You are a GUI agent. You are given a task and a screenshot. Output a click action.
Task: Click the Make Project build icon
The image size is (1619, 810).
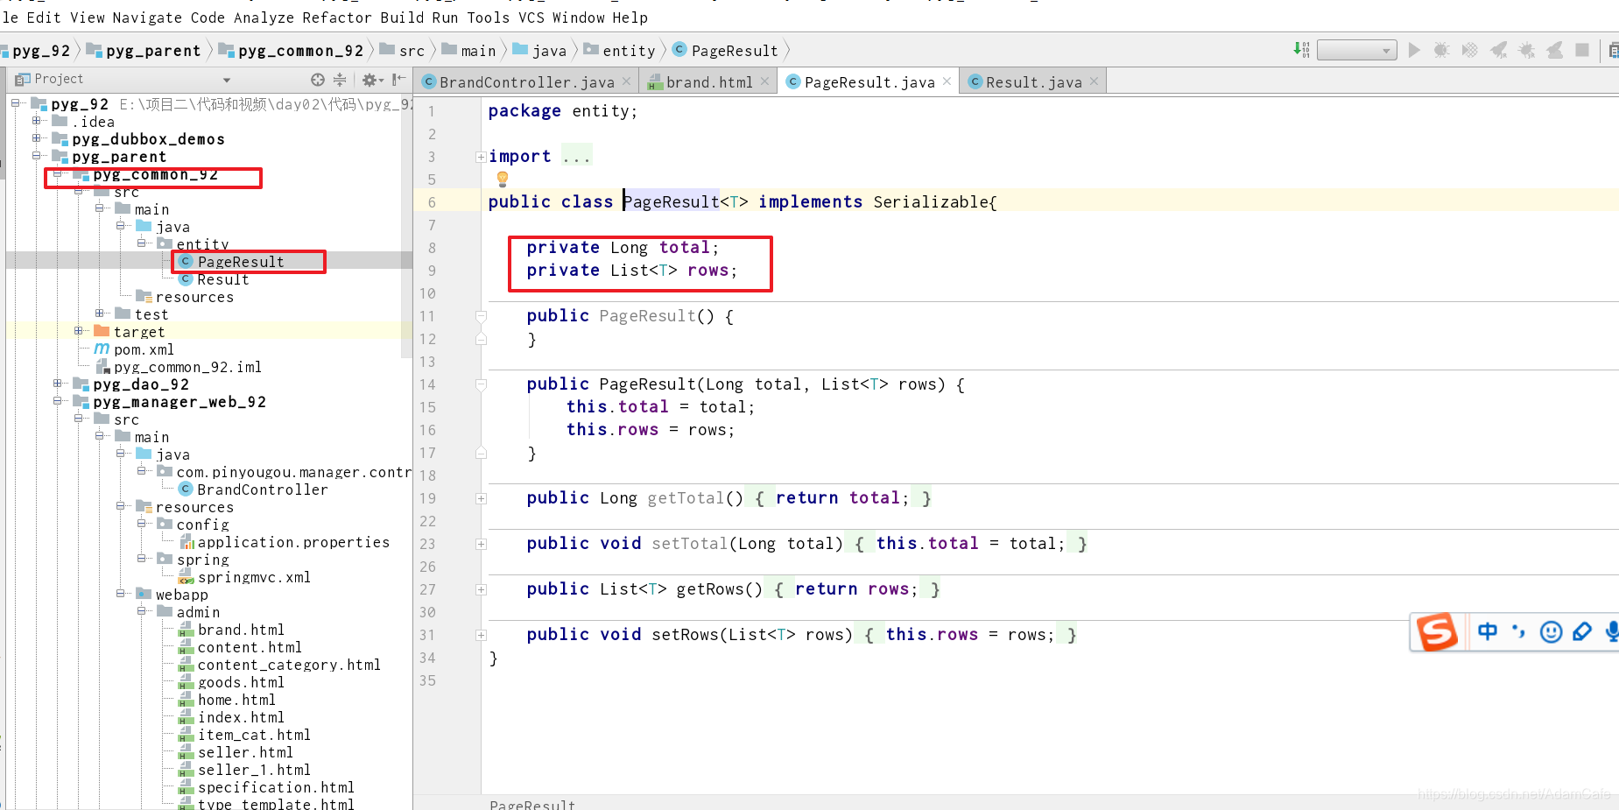point(1301,50)
